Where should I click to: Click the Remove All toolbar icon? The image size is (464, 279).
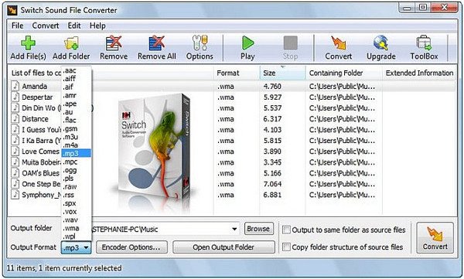pos(156,43)
